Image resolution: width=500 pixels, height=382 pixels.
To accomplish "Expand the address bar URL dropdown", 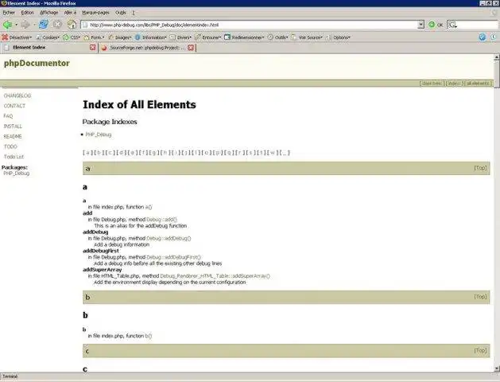I will click(x=421, y=25).
